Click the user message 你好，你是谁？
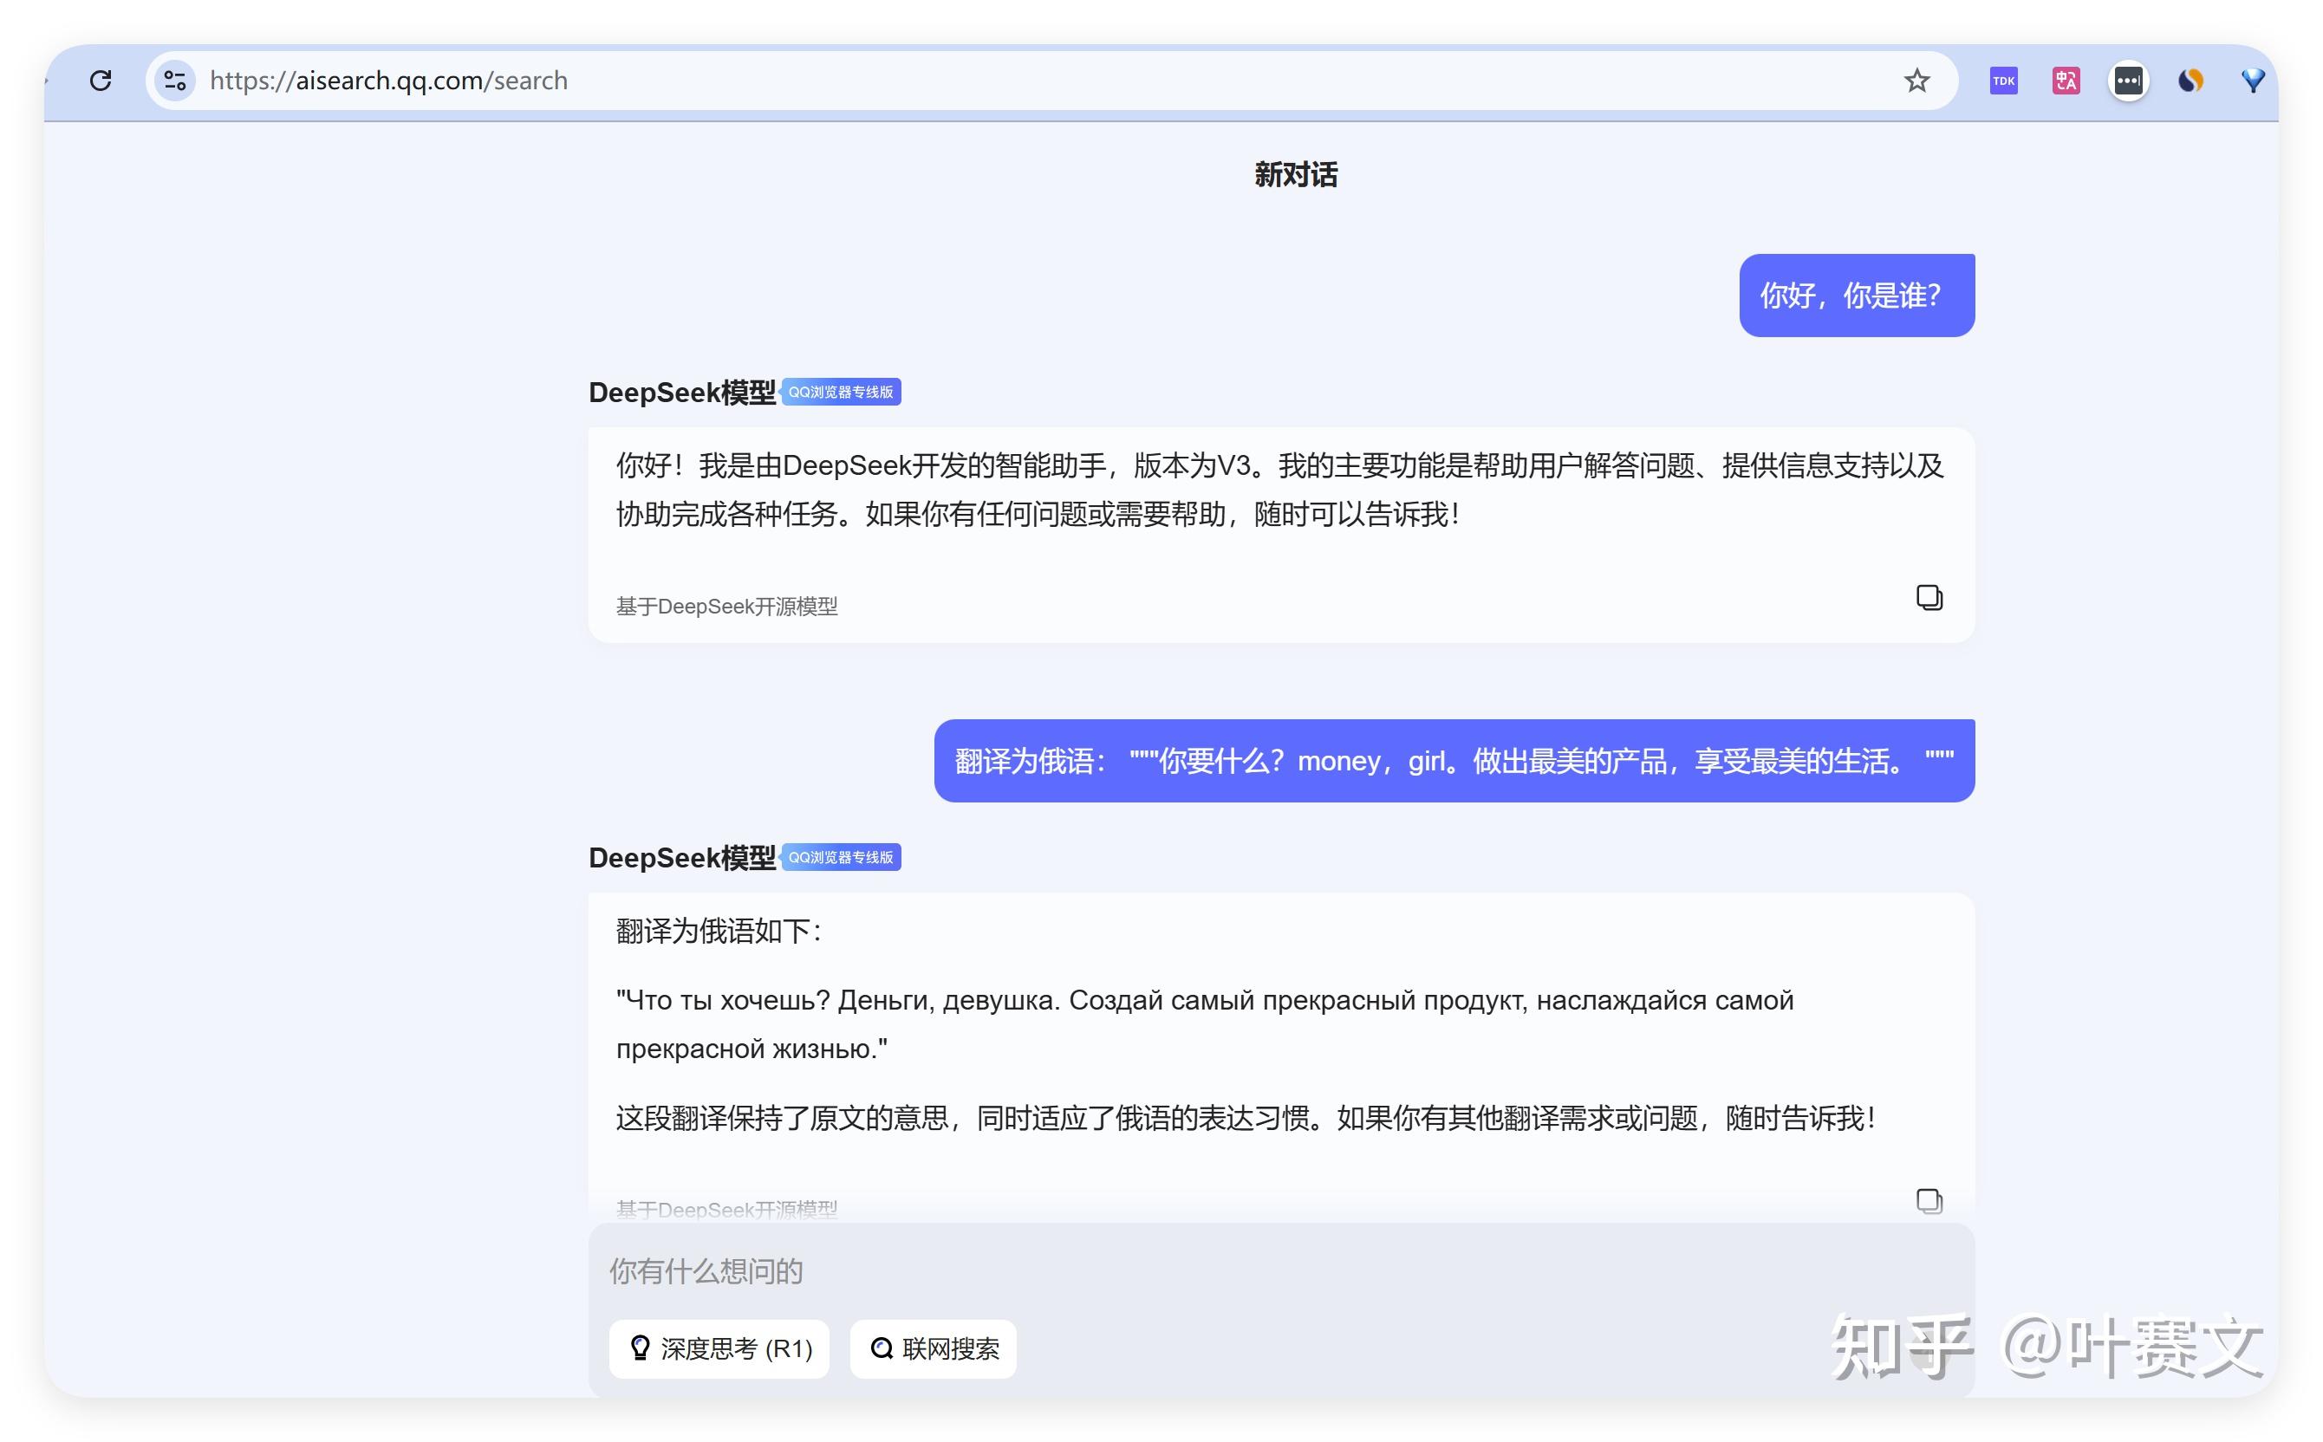 tap(1856, 296)
